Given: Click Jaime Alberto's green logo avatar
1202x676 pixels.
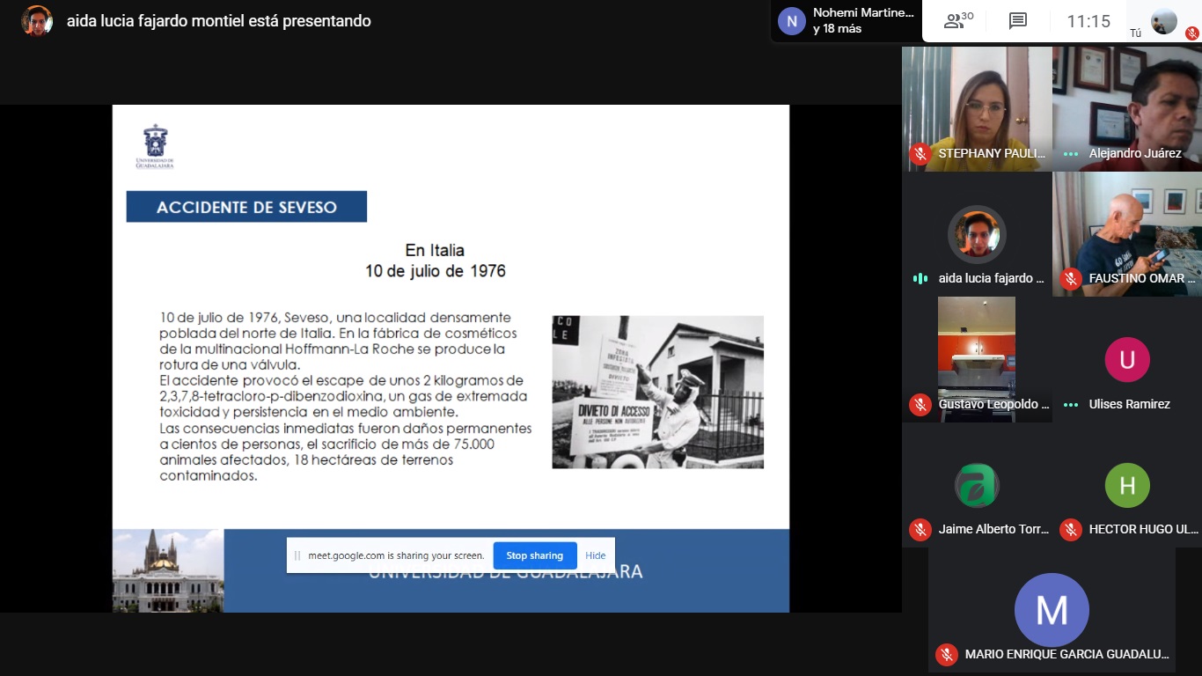Looking at the screenshot, I should (x=977, y=485).
